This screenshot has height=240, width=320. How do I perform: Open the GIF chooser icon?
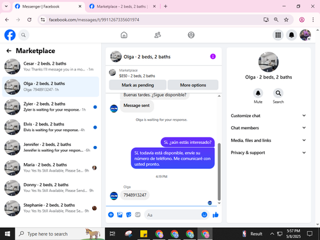(x=138, y=214)
